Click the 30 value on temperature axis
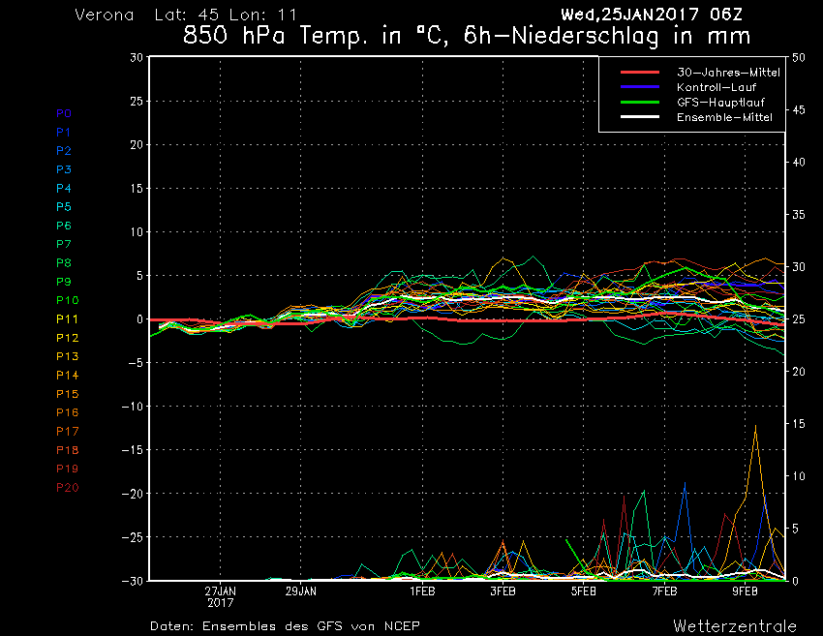 pyautogui.click(x=137, y=58)
